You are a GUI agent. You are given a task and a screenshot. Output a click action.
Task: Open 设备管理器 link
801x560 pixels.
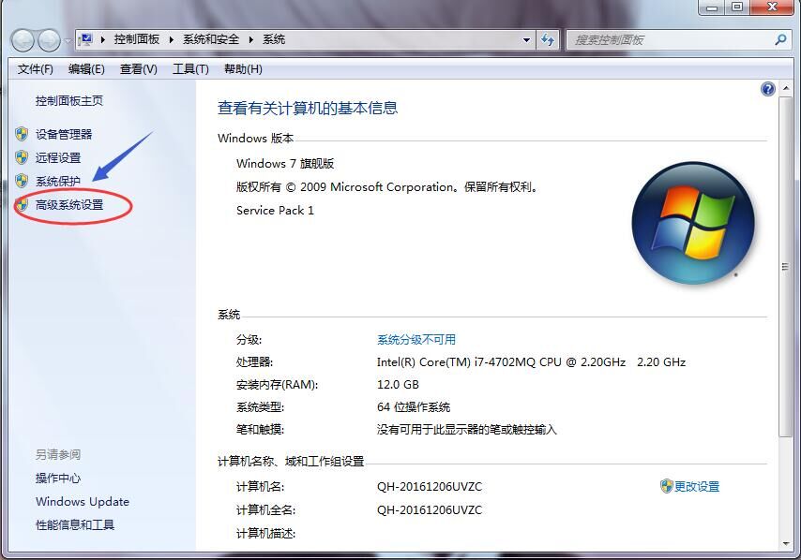(x=64, y=134)
